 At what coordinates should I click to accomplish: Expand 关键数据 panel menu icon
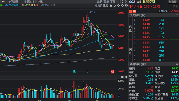point(177,64)
